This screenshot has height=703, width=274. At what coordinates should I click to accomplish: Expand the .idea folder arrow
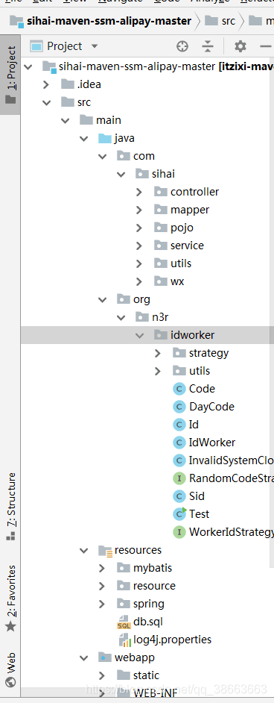pyautogui.click(x=46, y=84)
